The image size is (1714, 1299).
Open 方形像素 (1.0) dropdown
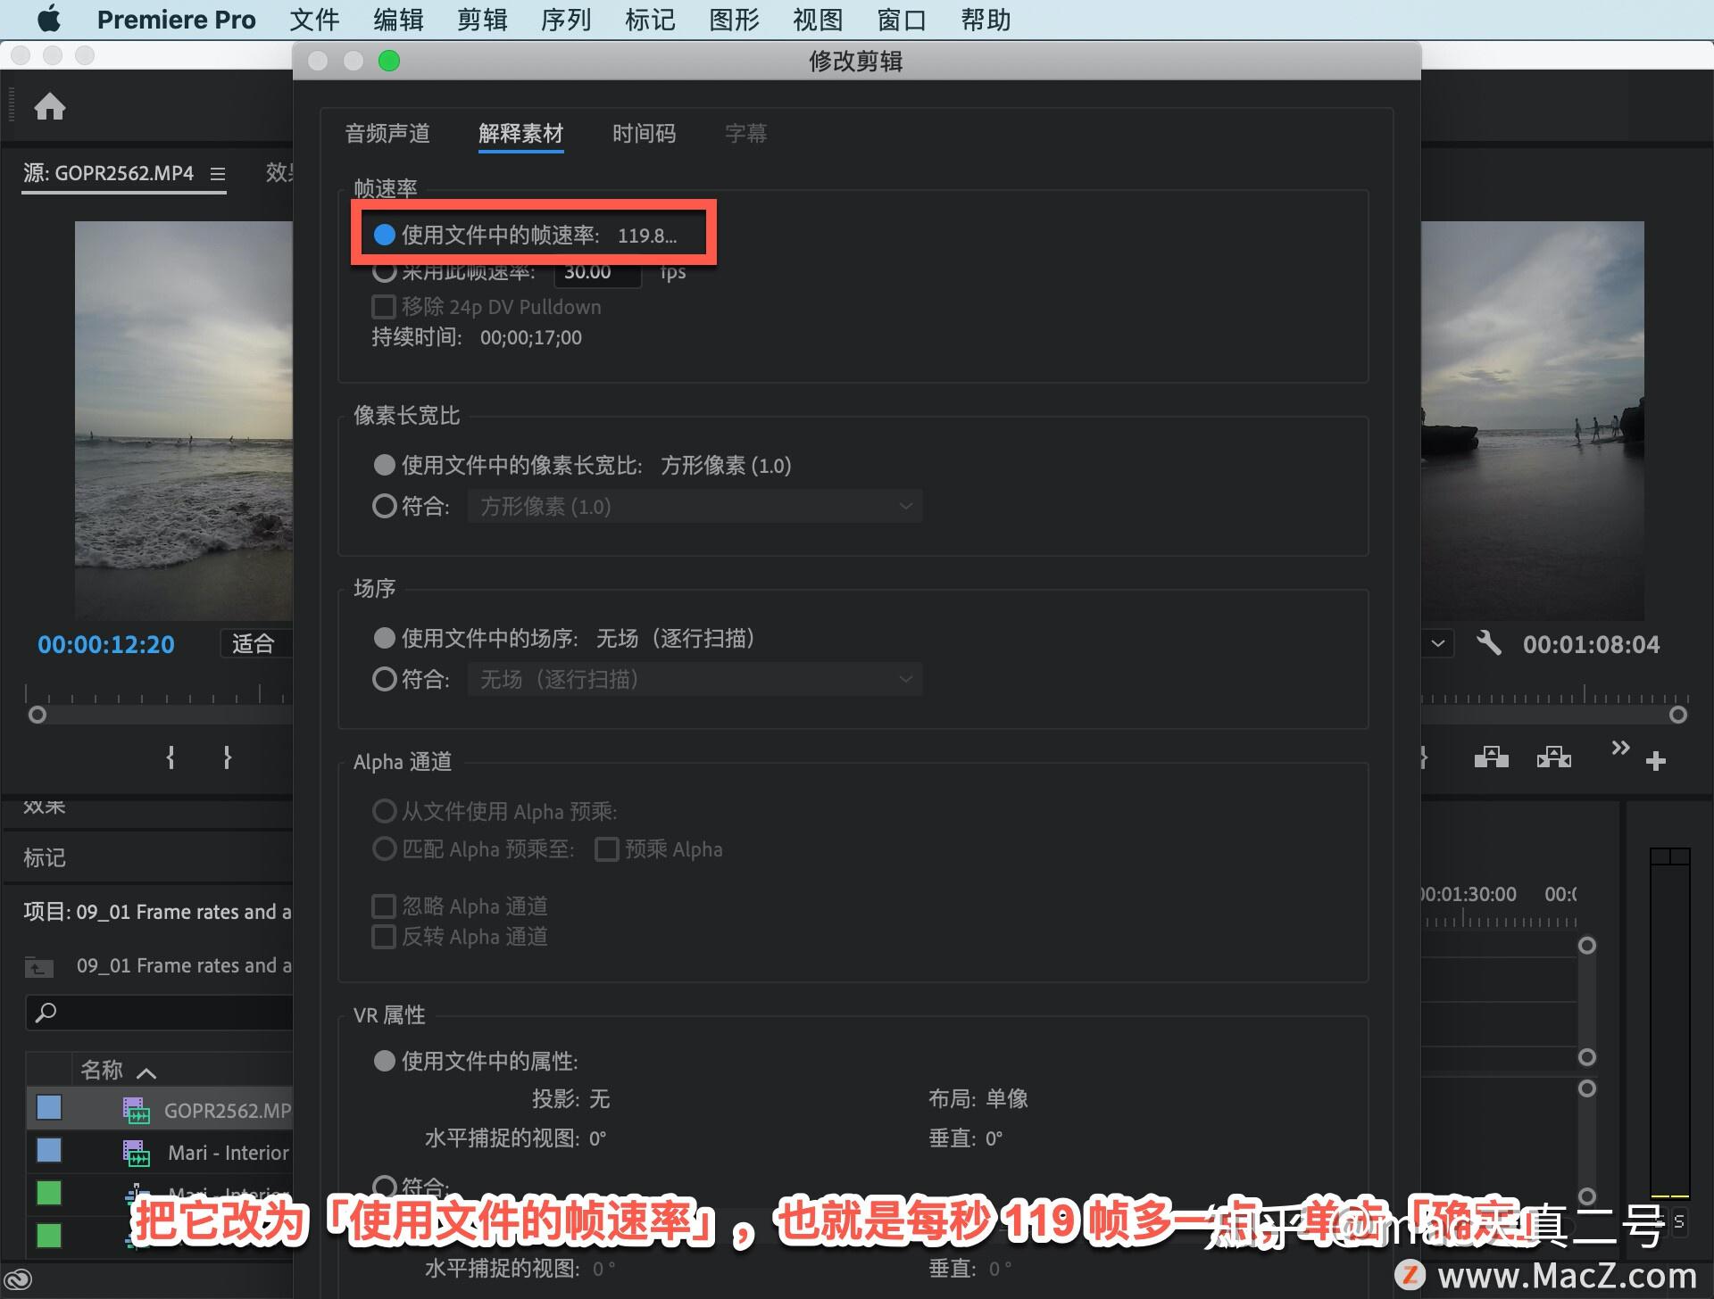pyautogui.click(x=695, y=507)
